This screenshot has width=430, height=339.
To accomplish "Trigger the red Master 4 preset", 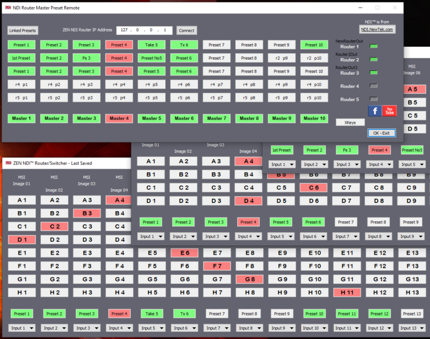I will (118, 118).
